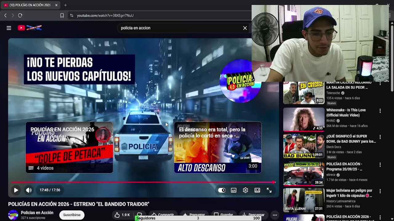Clear the search query with the X
This screenshot has width=394, height=221.
point(245,28)
